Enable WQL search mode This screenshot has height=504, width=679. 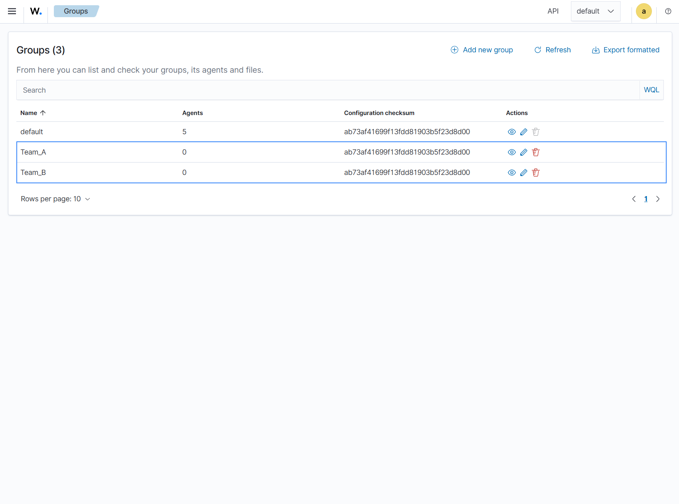click(x=651, y=90)
